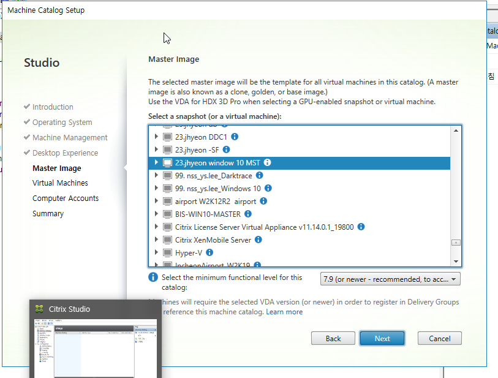The image size is (498, 378).
Task: Click the VM icon of Hyper-V
Action: click(167, 252)
